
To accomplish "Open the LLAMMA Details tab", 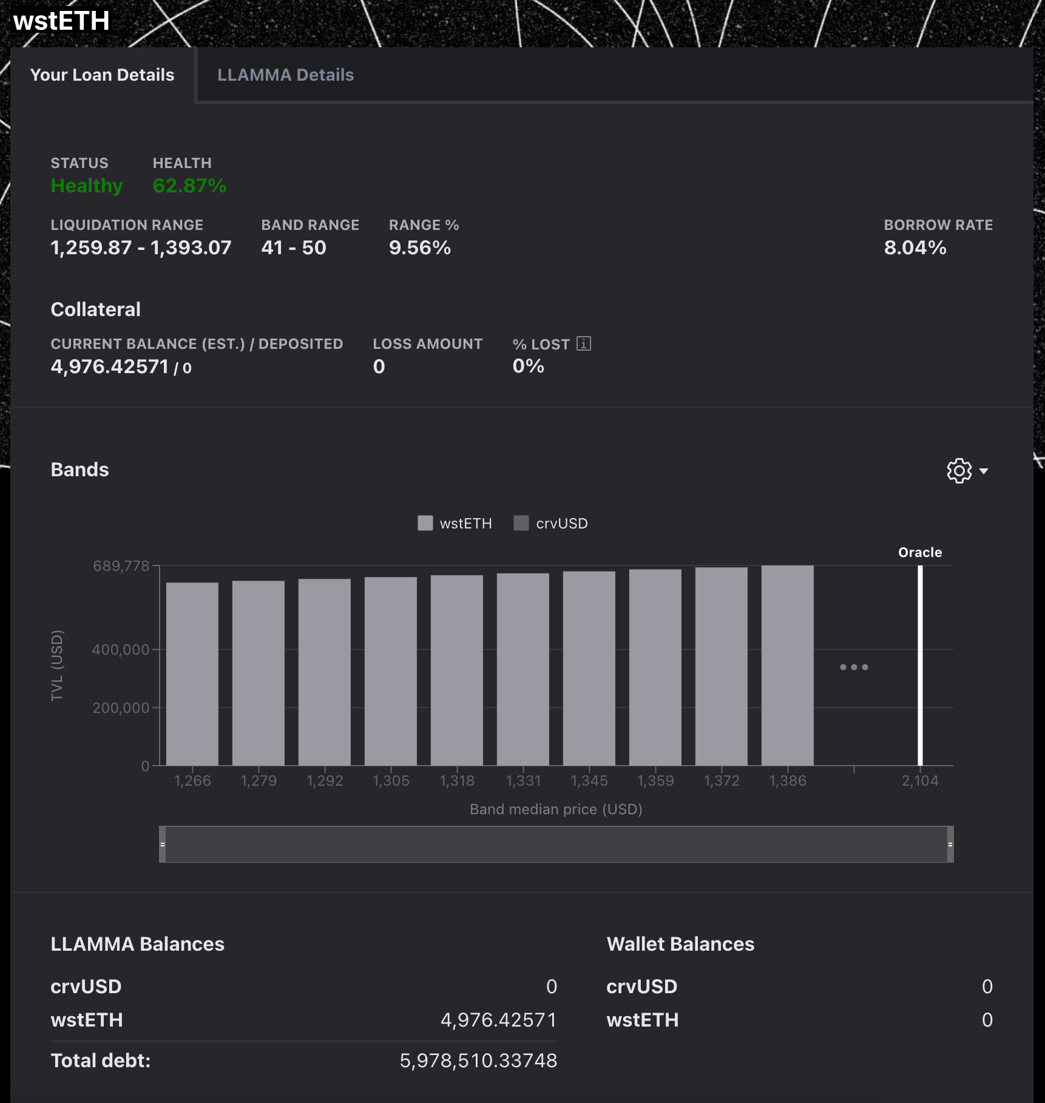I will click(285, 75).
